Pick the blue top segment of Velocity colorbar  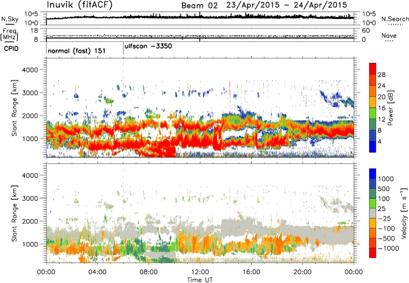coord(373,174)
